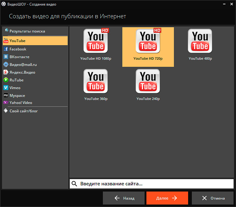Click the mail.ru @ icon in sidebar
236x207 pixels.
tap(6, 65)
